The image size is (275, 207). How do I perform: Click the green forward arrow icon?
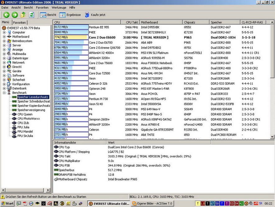coord(15,15)
